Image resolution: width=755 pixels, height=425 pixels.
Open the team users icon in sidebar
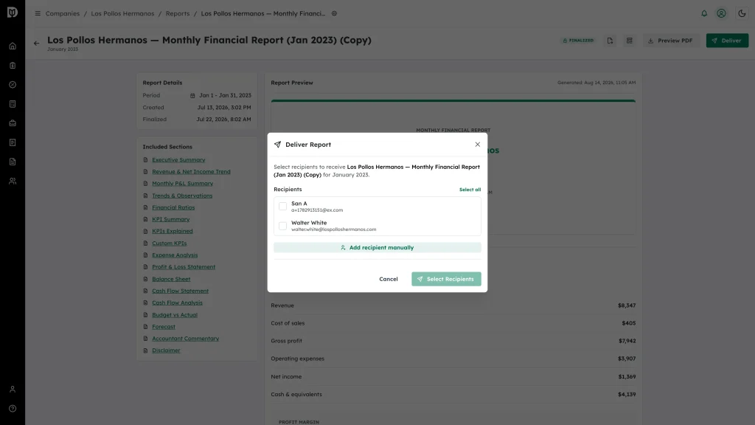coord(13,182)
